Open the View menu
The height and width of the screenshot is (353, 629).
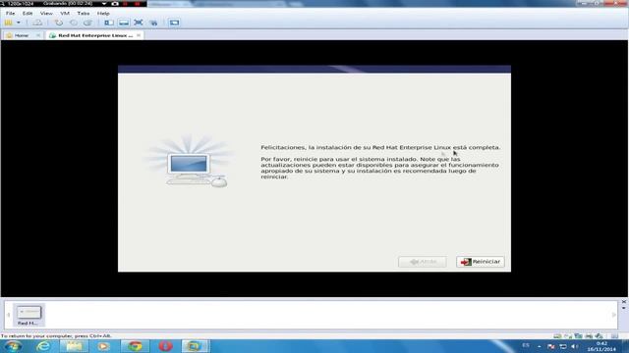pyautogui.click(x=46, y=13)
